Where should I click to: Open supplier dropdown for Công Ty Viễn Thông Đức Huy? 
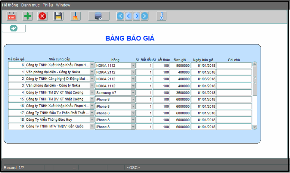[x=92, y=120]
